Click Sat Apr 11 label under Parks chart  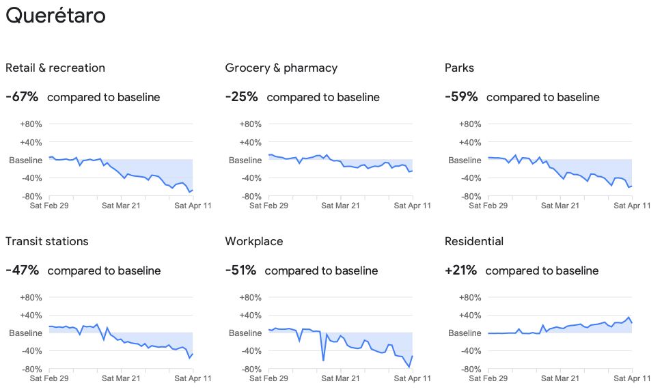coord(632,206)
